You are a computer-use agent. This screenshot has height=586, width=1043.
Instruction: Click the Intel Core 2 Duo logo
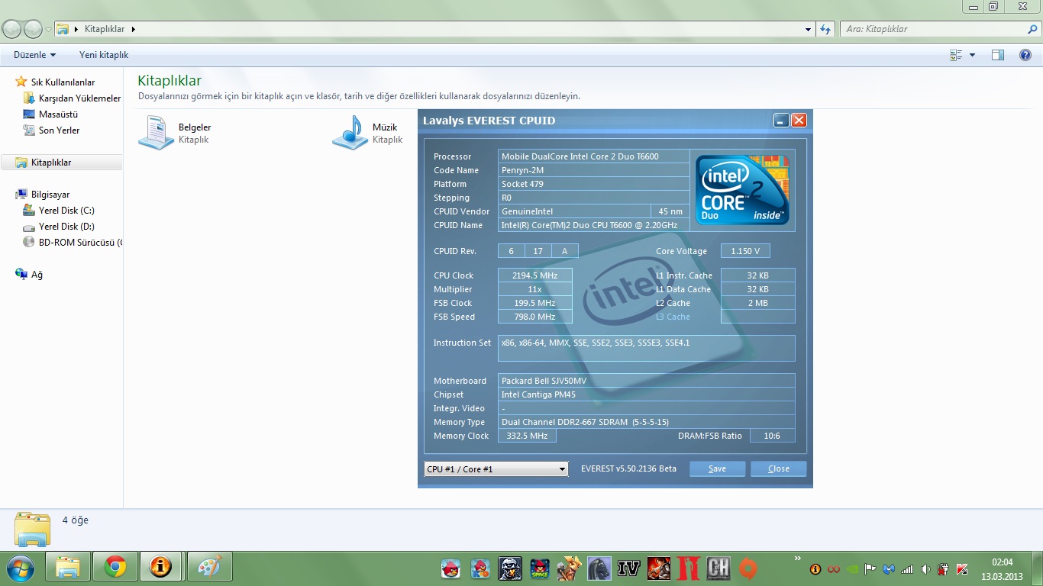pyautogui.click(x=742, y=190)
